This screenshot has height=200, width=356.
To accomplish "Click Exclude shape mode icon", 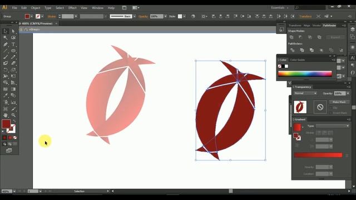I will coord(319,37).
